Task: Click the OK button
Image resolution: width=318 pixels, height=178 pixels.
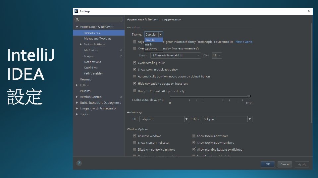Action: [268, 164]
